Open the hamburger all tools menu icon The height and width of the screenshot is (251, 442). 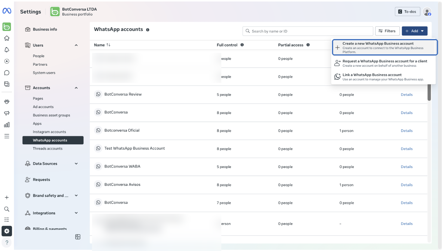point(7,136)
